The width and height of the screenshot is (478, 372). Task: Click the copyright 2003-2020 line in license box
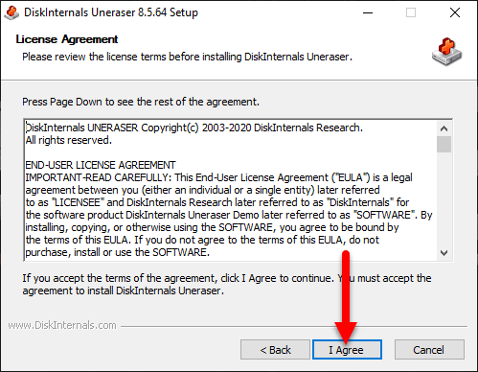pyautogui.click(x=194, y=128)
